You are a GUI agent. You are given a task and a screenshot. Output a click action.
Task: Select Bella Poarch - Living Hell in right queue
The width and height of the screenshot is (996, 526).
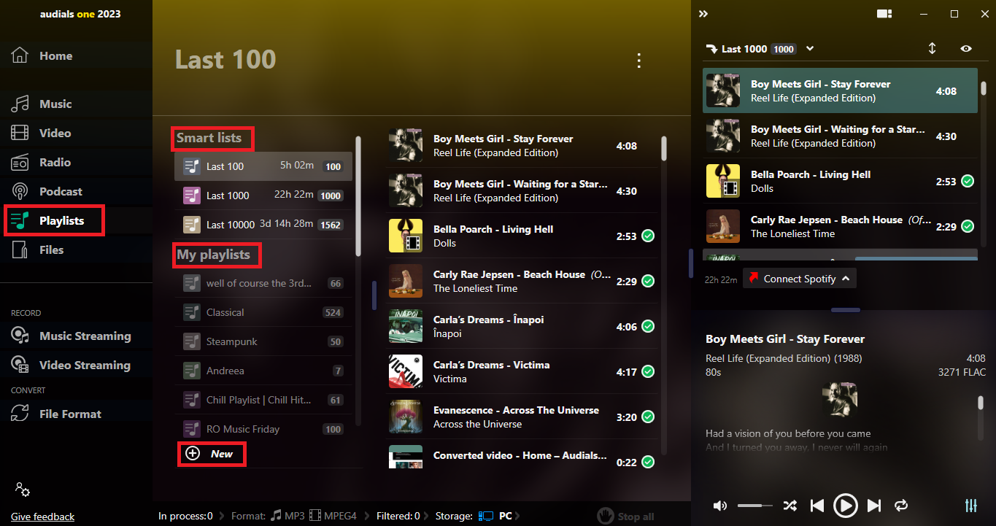(840, 182)
